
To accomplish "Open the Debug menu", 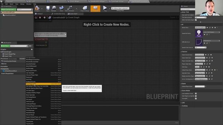I will click(22, 4).
